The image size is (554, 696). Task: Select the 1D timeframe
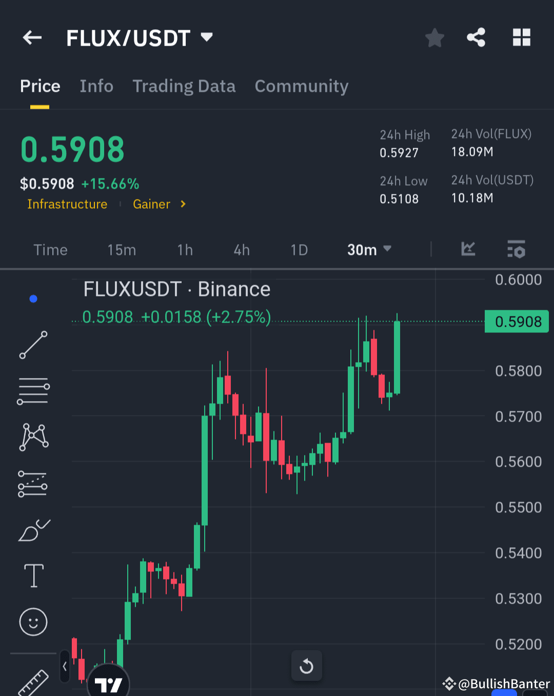pyautogui.click(x=299, y=250)
